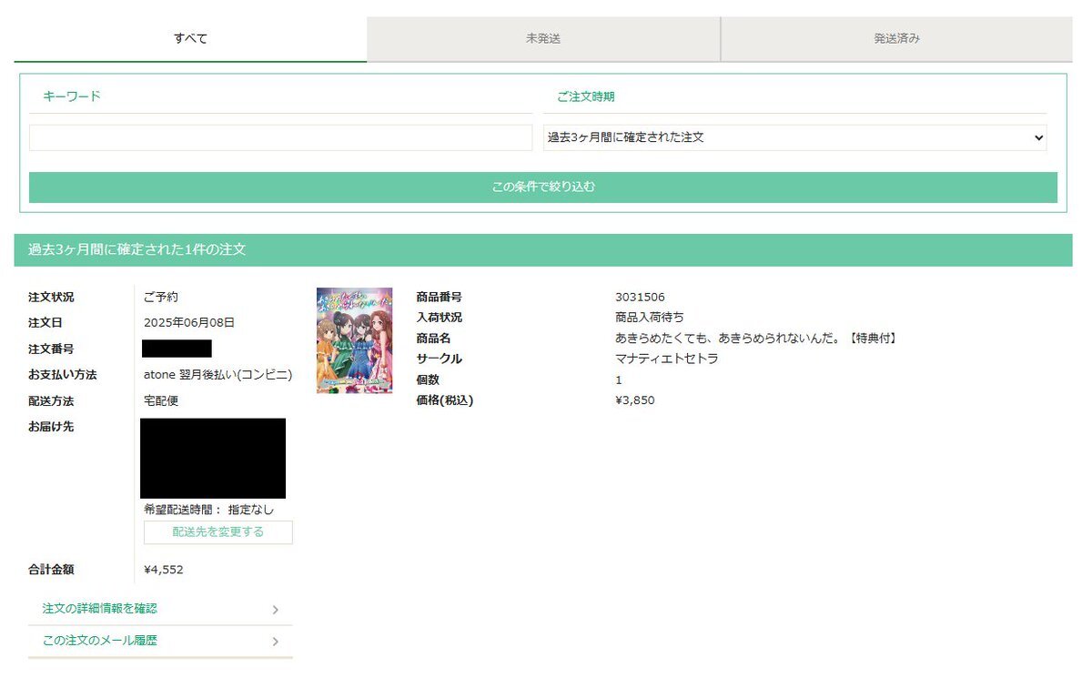Open the product cover thumbnail image
The width and height of the screenshot is (1092, 698).
point(355,340)
